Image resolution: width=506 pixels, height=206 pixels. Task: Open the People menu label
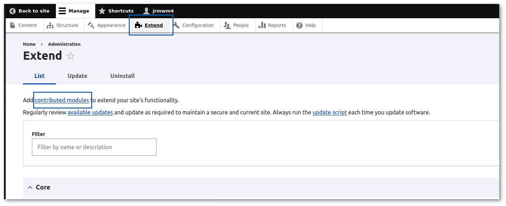[241, 25]
